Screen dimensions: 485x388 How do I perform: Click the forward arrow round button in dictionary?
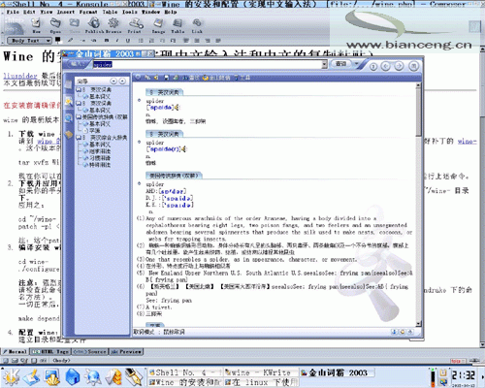(399, 66)
